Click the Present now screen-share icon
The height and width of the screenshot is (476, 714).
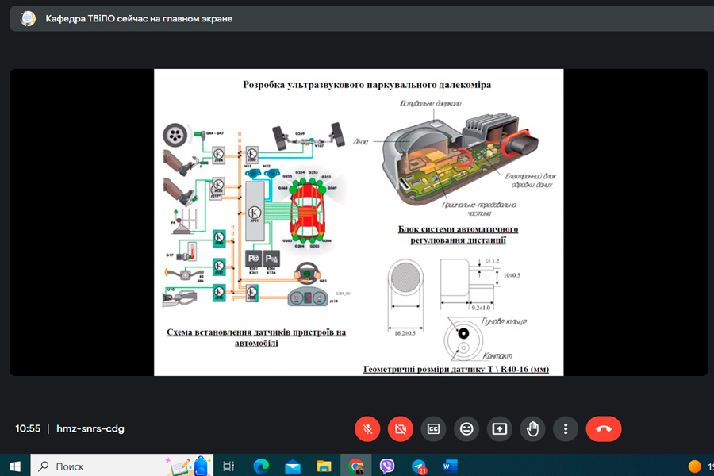pos(500,428)
